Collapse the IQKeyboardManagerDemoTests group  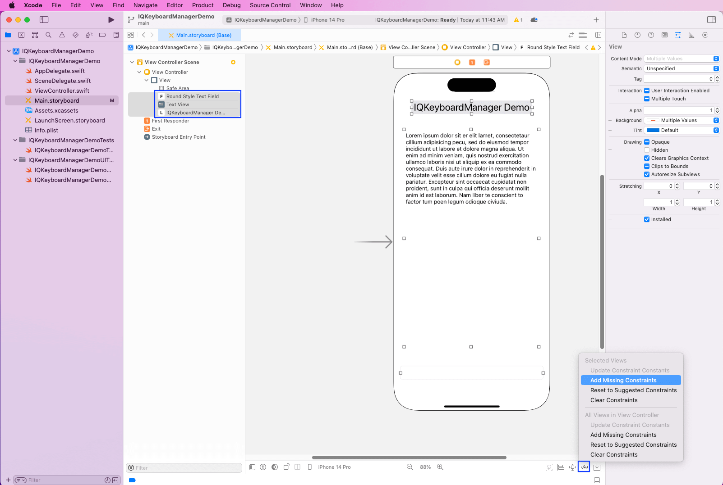click(15, 140)
